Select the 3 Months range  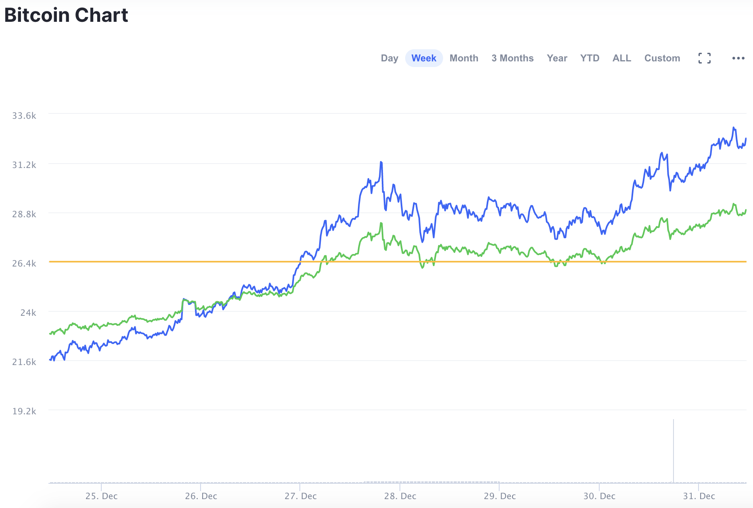[512, 58]
